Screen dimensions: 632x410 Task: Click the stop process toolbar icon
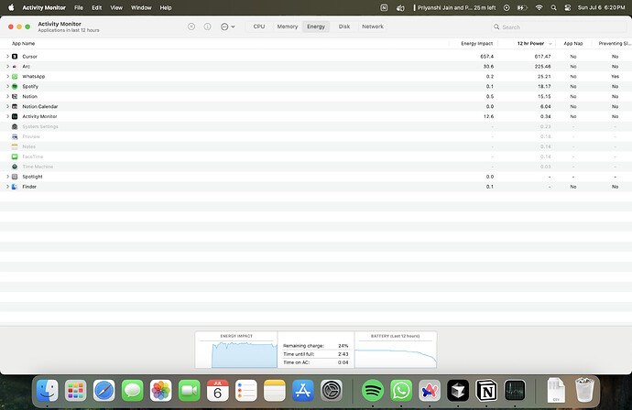pyautogui.click(x=191, y=27)
